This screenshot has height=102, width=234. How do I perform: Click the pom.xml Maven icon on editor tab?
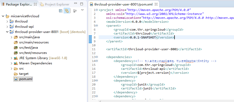92,4
